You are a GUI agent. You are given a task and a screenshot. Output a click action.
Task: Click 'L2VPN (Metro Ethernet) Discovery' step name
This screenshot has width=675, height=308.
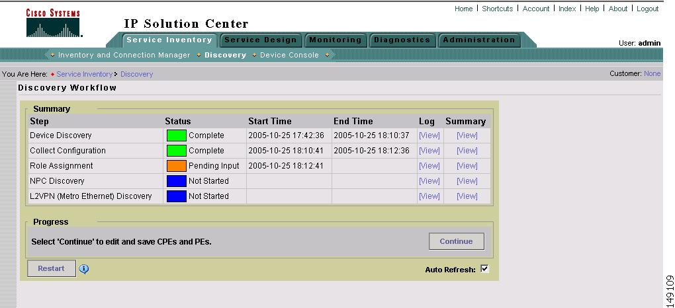click(x=91, y=196)
